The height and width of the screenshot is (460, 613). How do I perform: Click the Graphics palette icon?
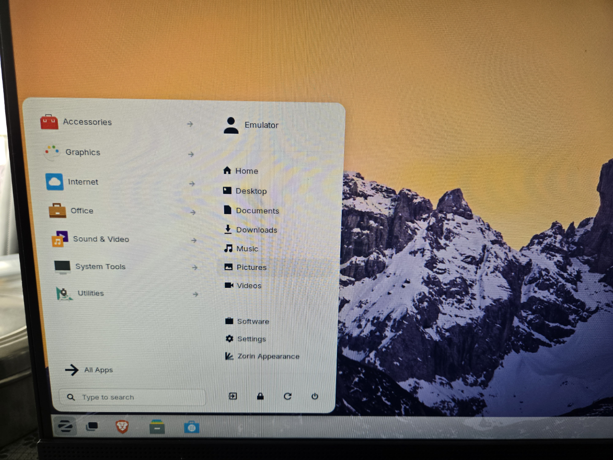pyautogui.click(x=52, y=152)
